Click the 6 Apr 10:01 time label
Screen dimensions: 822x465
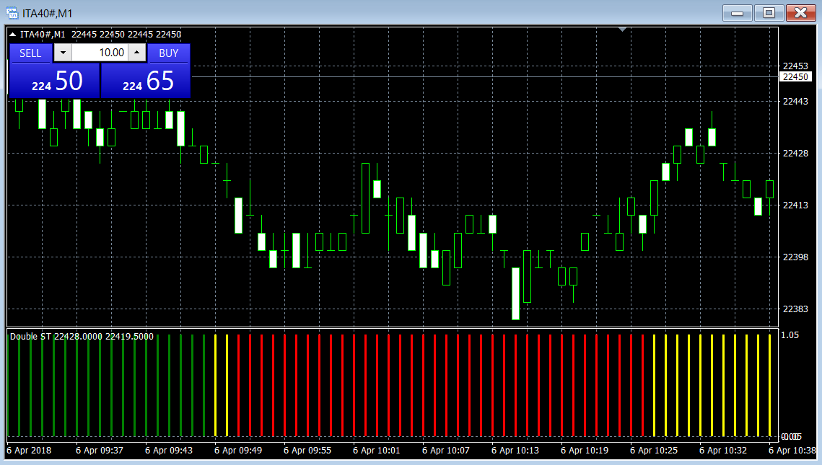[x=376, y=450]
